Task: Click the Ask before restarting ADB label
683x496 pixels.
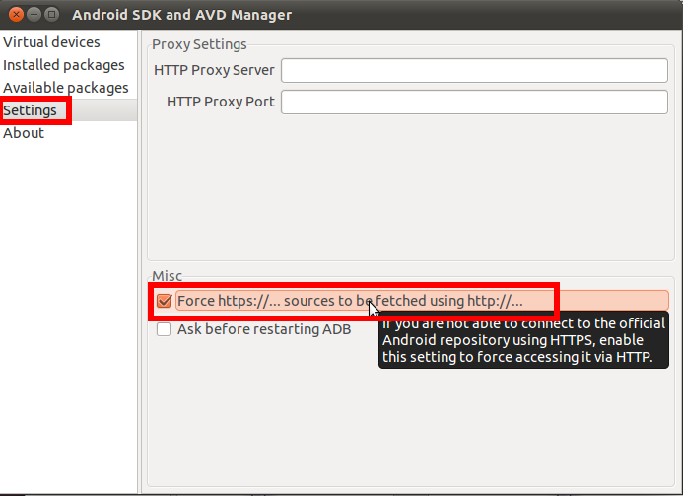Action: coord(264,329)
